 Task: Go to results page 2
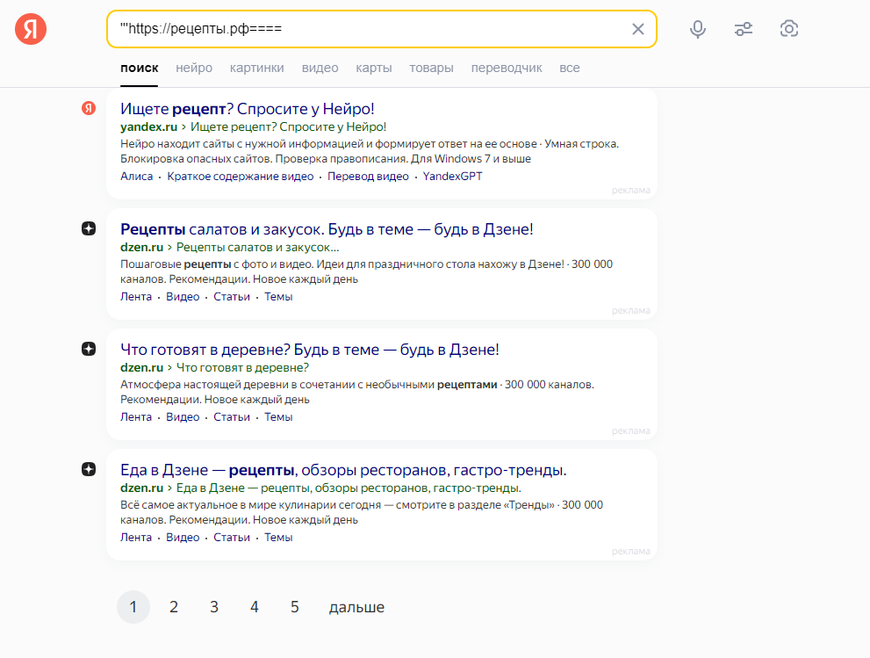[174, 607]
